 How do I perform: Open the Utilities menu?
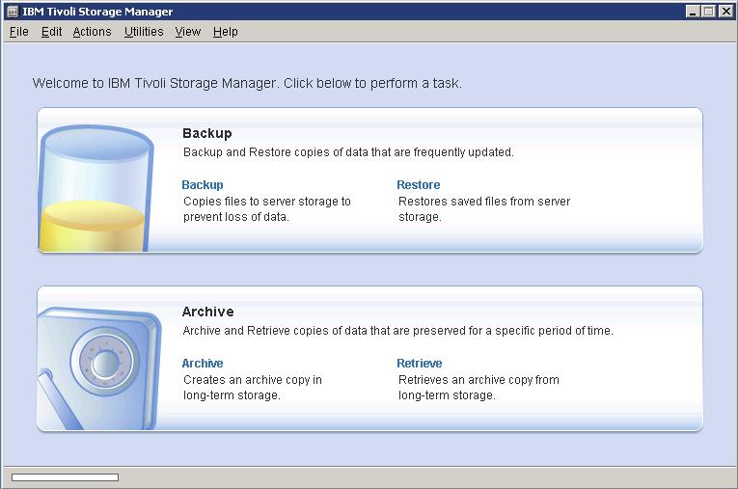(x=144, y=32)
